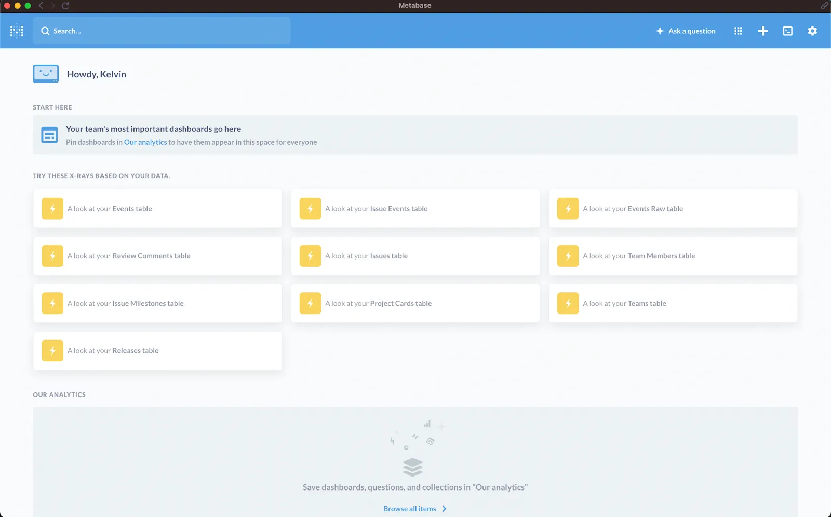Click the dashboard icon in Start Here
This screenshot has height=517, width=831.
click(49, 135)
